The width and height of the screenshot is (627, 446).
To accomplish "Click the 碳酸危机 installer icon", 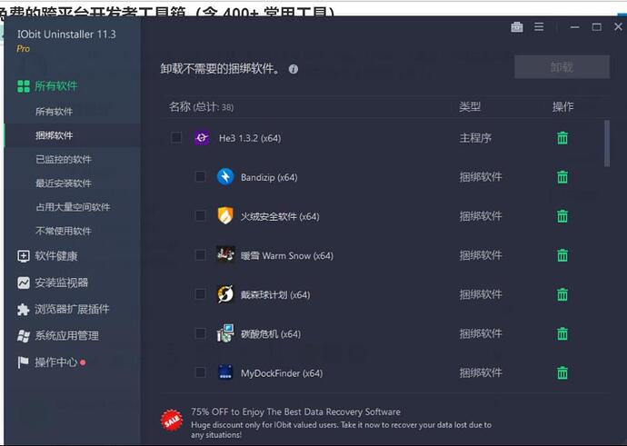I will point(225,332).
